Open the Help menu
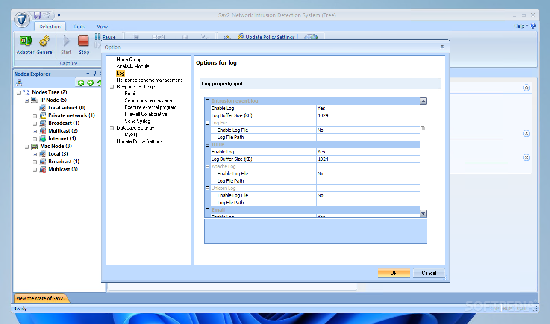 coord(521,26)
